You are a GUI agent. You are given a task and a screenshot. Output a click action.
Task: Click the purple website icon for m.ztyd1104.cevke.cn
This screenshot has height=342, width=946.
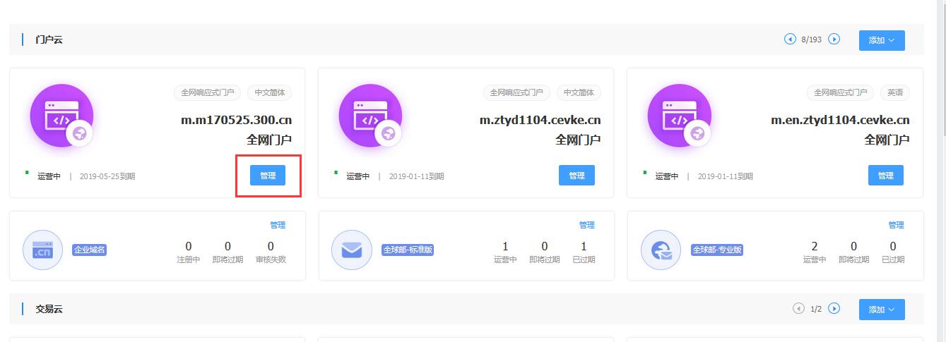pos(370,116)
